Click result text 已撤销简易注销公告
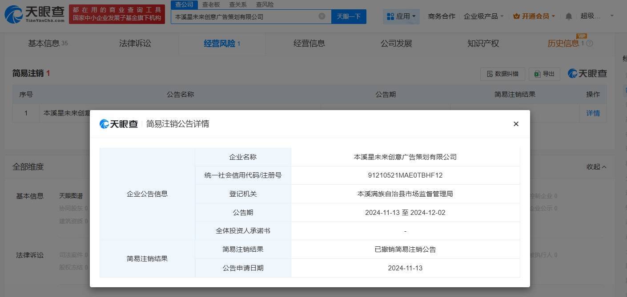 tap(405, 249)
